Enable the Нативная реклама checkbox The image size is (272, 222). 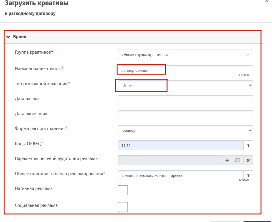tap(123, 190)
